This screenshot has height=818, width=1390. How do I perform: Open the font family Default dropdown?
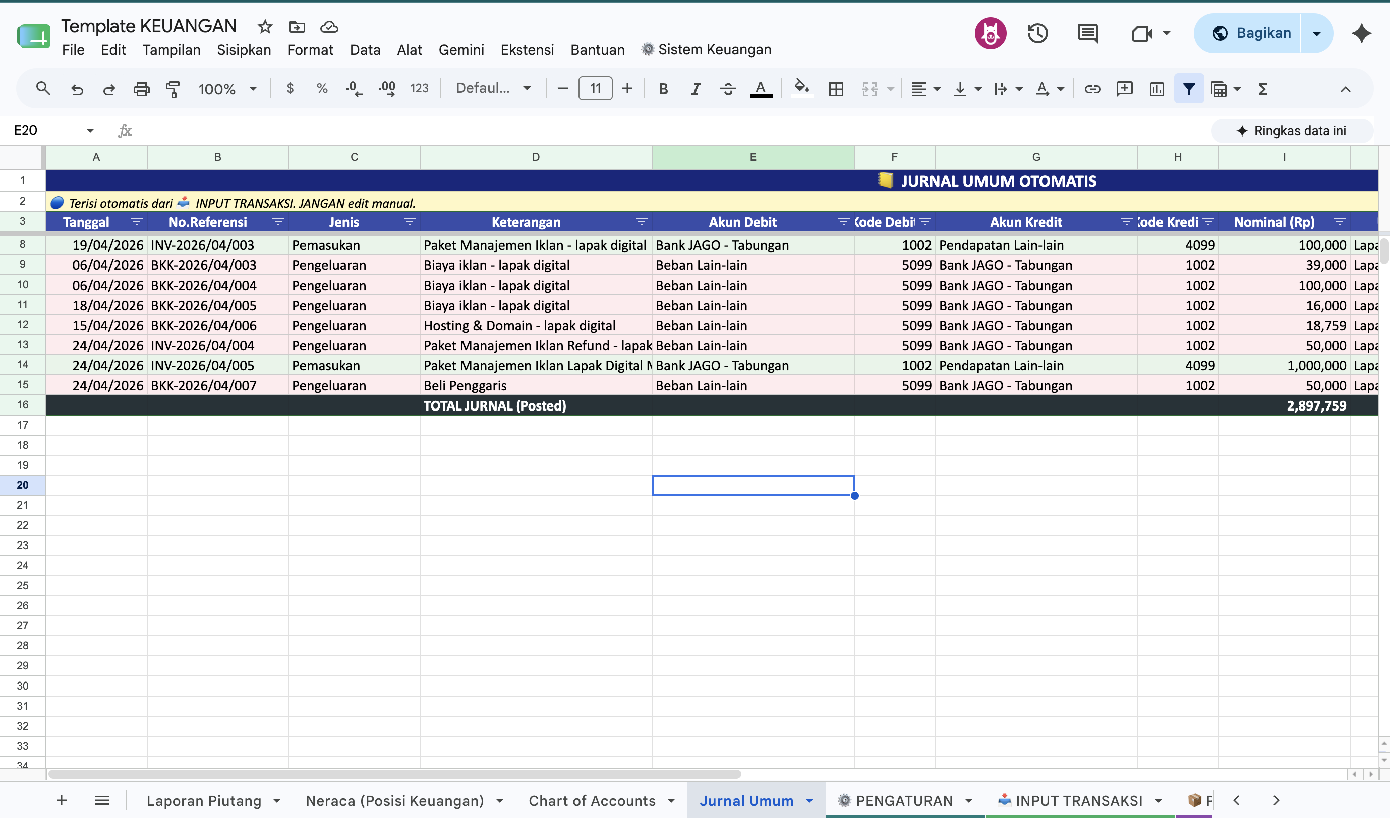(x=493, y=88)
